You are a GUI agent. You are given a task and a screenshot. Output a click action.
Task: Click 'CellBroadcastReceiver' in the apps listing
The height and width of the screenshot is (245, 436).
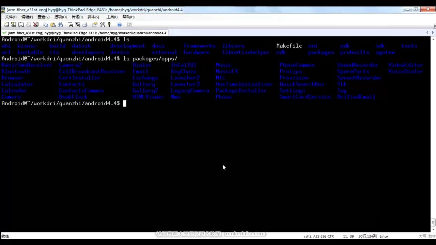[x=92, y=71]
